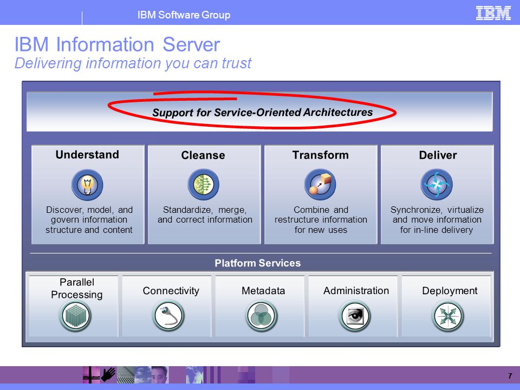Click the 'Metadata' label

(x=263, y=291)
